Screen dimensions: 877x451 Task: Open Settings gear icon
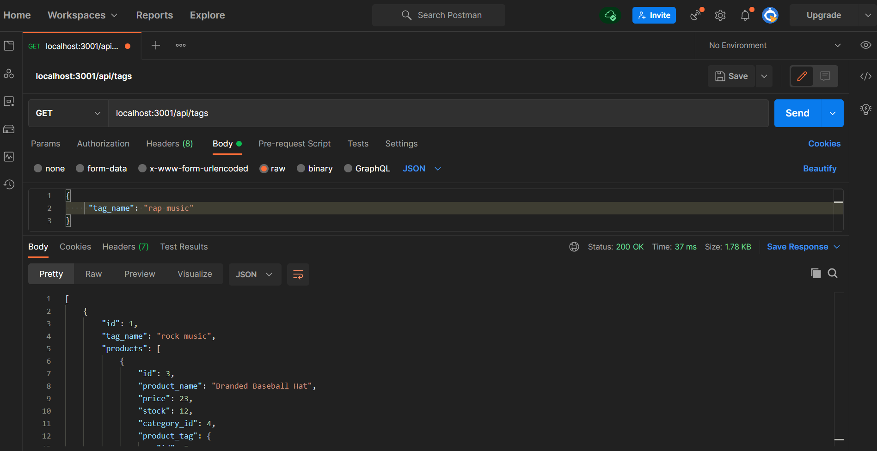[x=720, y=15]
